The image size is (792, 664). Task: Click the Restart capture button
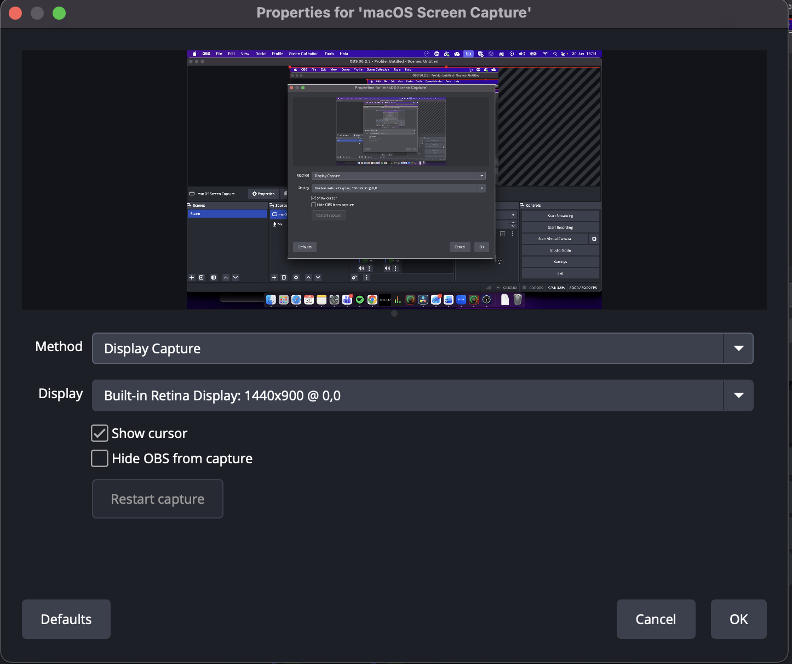point(158,499)
